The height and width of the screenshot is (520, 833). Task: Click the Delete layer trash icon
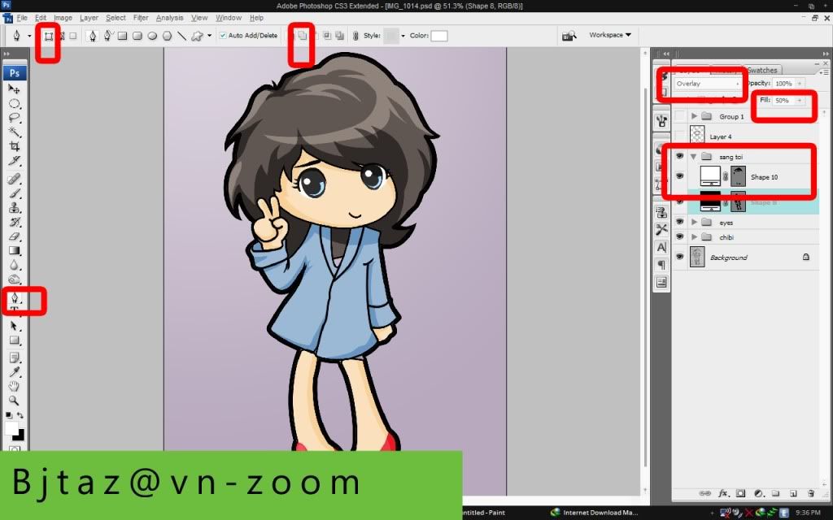tap(811, 493)
